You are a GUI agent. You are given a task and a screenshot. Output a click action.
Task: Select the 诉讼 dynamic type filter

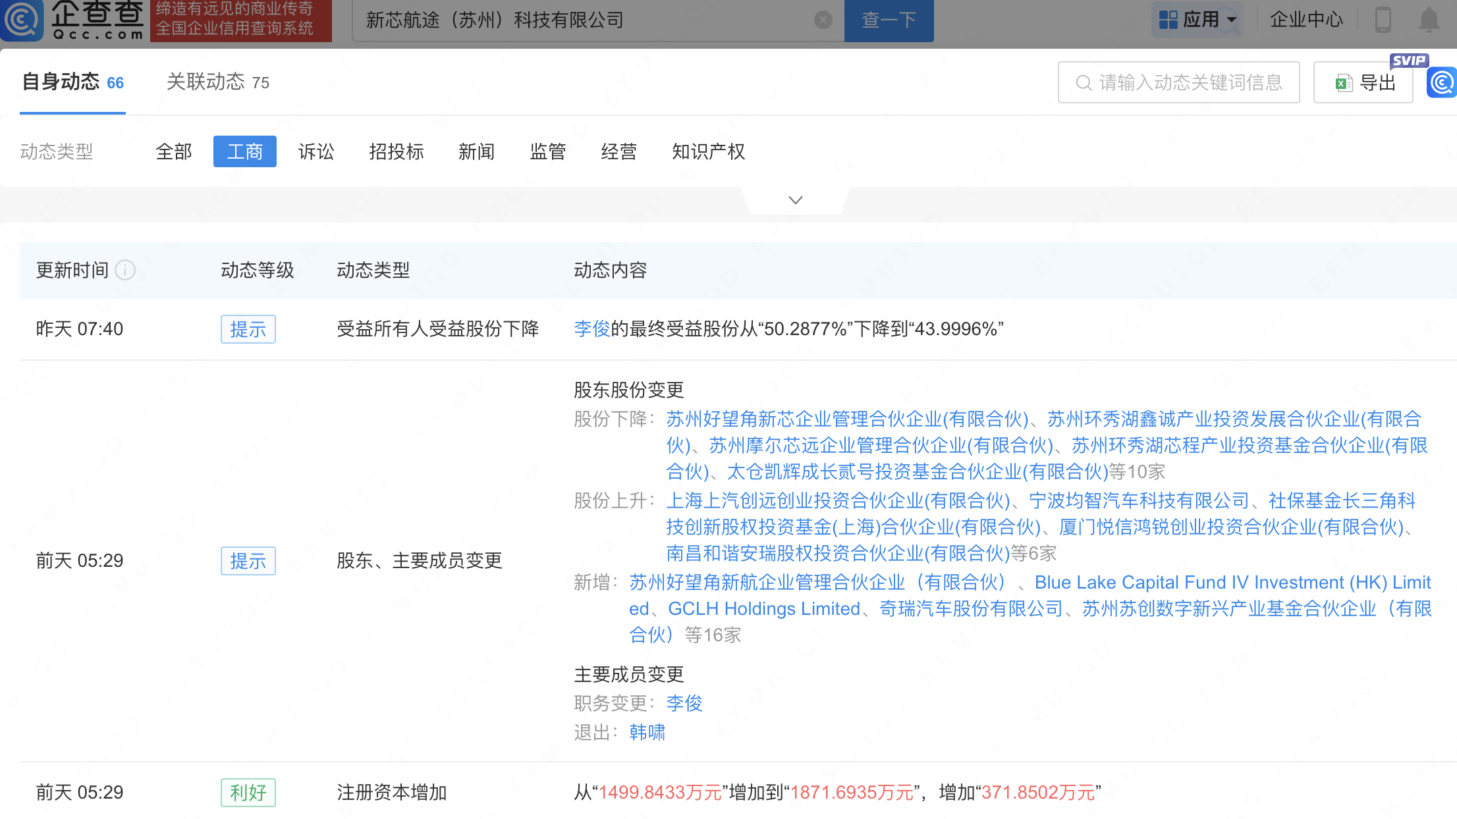pos(316,152)
